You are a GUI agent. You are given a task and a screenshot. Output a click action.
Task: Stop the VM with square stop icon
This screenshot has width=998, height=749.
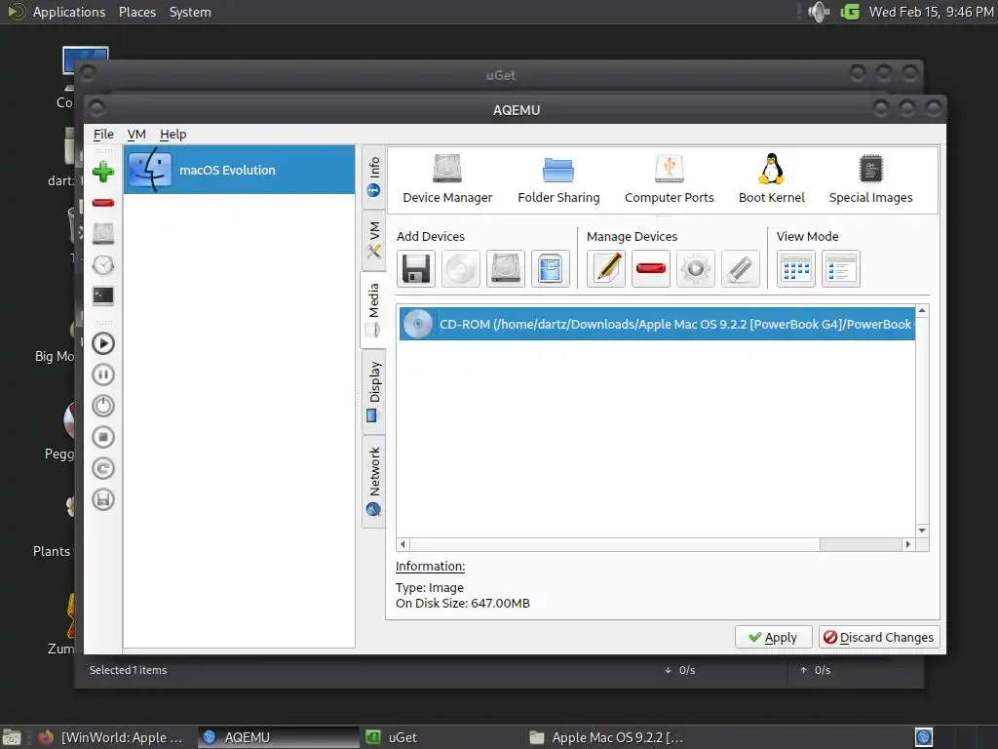click(103, 437)
